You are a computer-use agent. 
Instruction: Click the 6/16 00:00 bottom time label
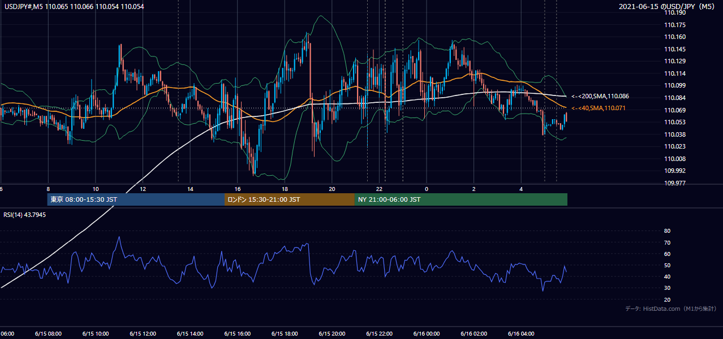427,333
